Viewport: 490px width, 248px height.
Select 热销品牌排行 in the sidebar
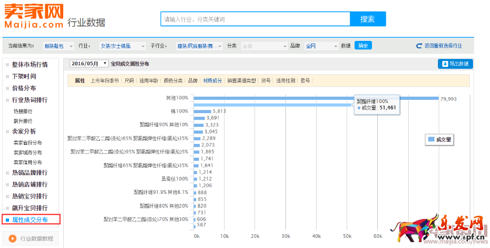click(30, 173)
